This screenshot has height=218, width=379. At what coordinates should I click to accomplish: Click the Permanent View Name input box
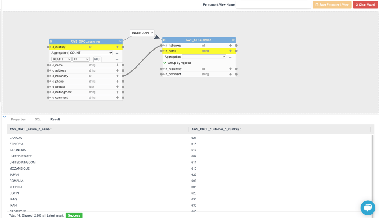[274, 4]
